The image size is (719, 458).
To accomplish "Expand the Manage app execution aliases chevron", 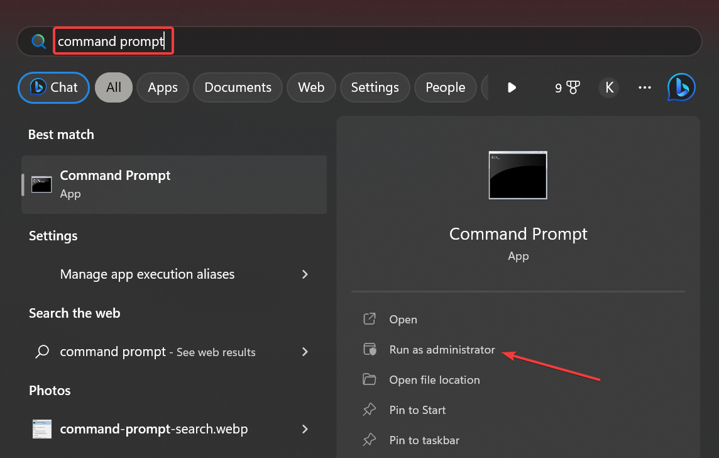I will [x=305, y=274].
